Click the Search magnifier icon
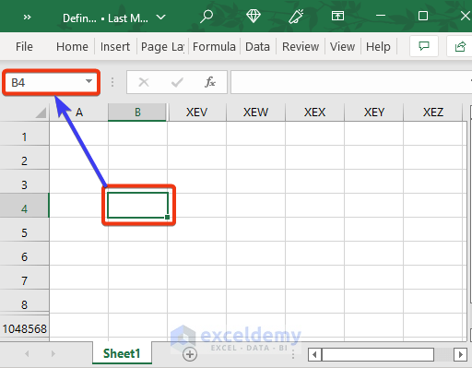This screenshot has width=472, height=368. (206, 17)
